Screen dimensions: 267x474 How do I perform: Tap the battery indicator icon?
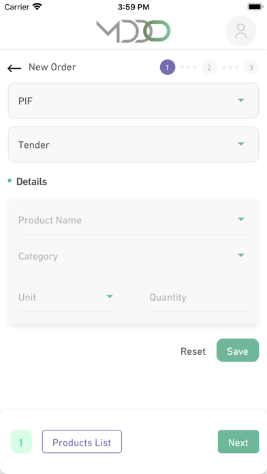tap(255, 7)
